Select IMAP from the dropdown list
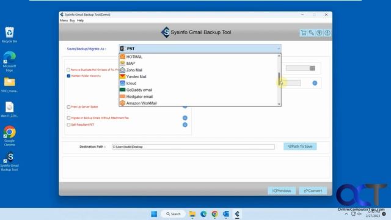 pyautogui.click(x=198, y=64)
